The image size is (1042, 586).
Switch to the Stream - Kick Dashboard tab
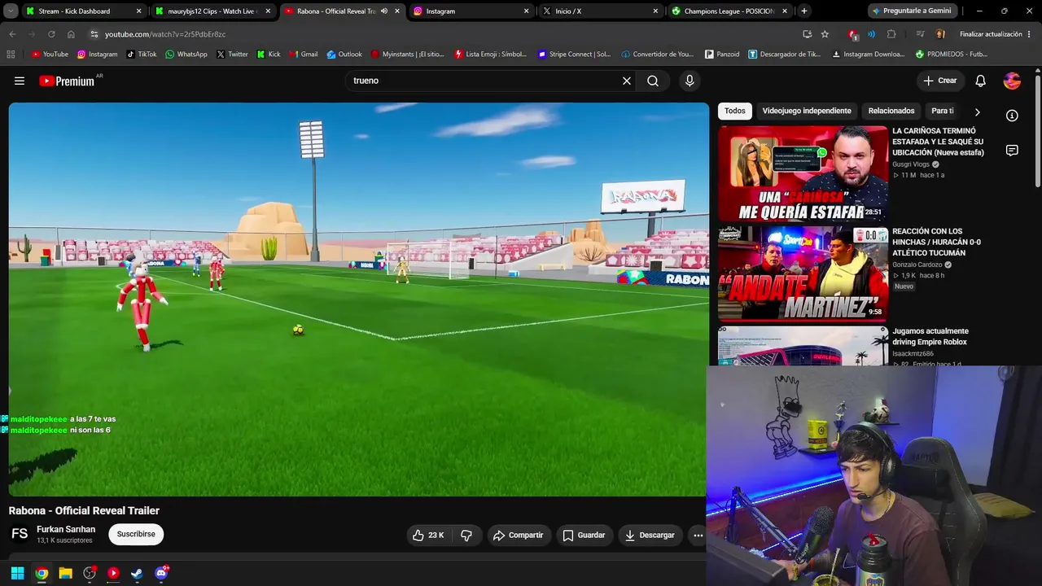click(82, 11)
